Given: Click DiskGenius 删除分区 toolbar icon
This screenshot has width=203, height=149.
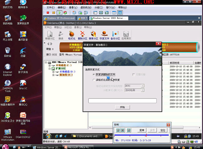Looking at the screenshot, I should click(x=82, y=35).
